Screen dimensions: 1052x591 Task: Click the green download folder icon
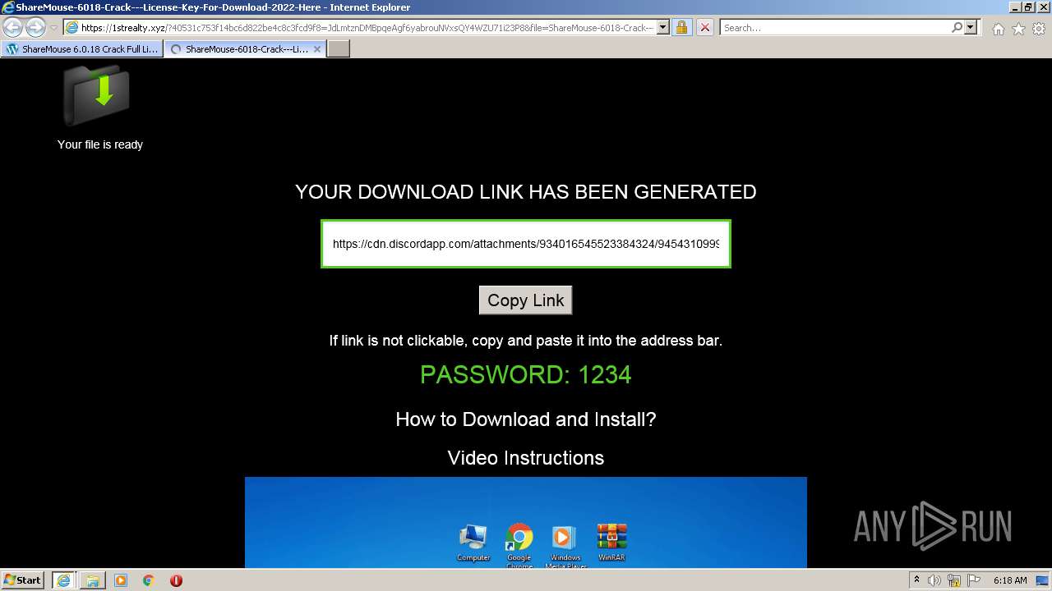pyautogui.click(x=97, y=95)
